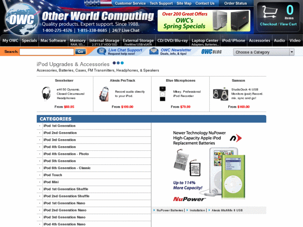
Task: Click Checkout / View Cart
Action: 278,24
